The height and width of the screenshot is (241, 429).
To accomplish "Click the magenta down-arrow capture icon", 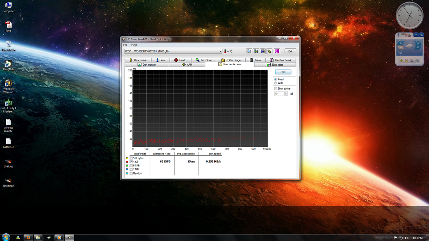I will click(x=277, y=51).
